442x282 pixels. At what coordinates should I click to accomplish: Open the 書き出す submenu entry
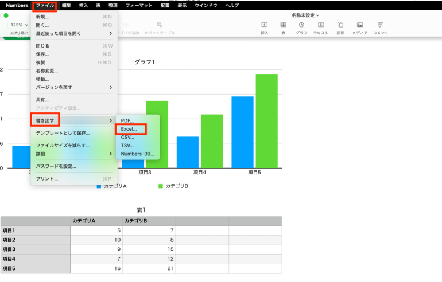click(74, 120)
